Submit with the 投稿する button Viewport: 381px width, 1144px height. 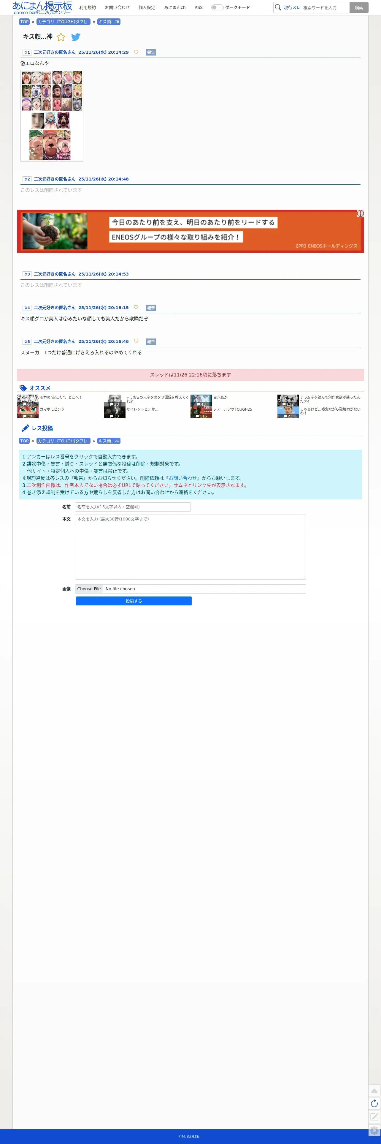coord(134,601)
